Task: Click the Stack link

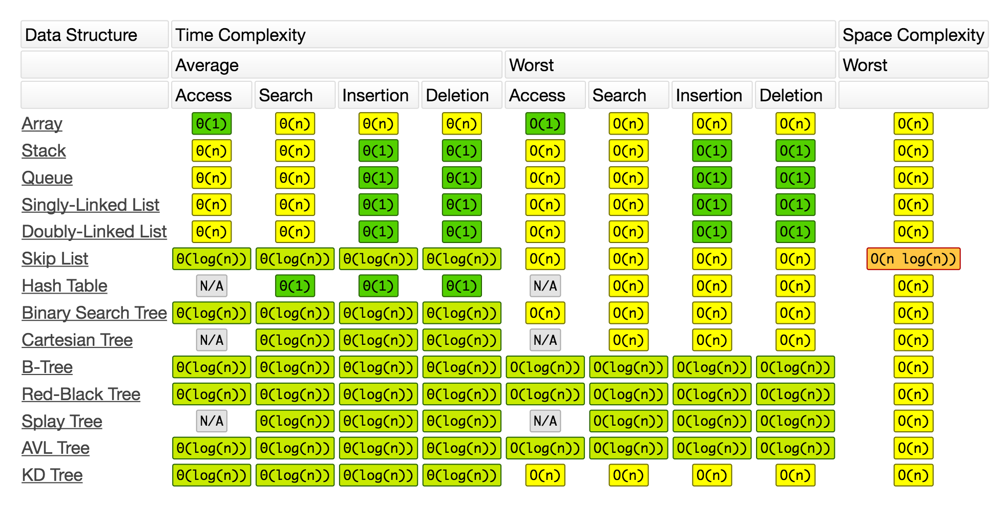Action: [x=44, y=151]
